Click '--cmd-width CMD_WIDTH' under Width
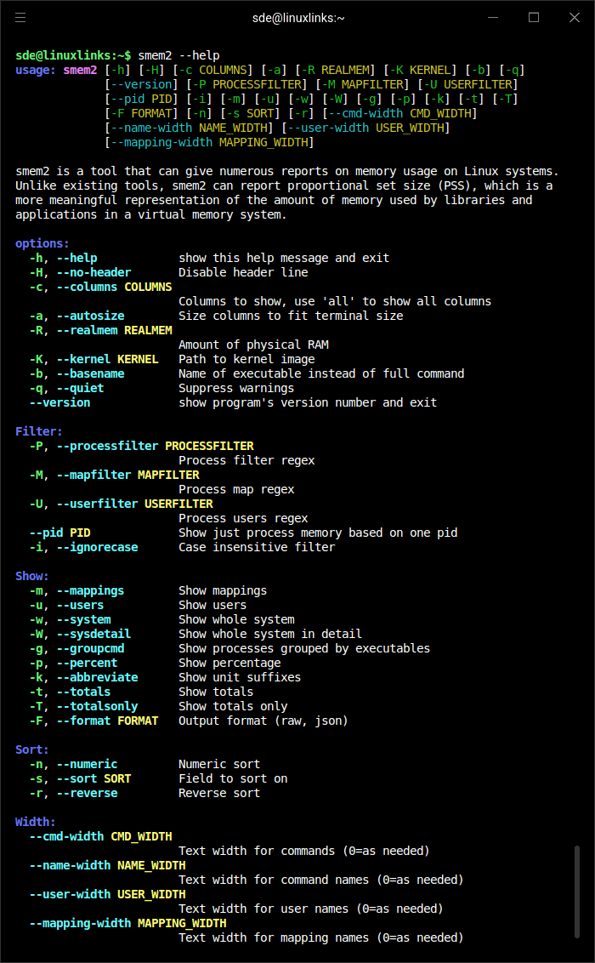This screenshot has width=595, height=963. coord(100,836)
